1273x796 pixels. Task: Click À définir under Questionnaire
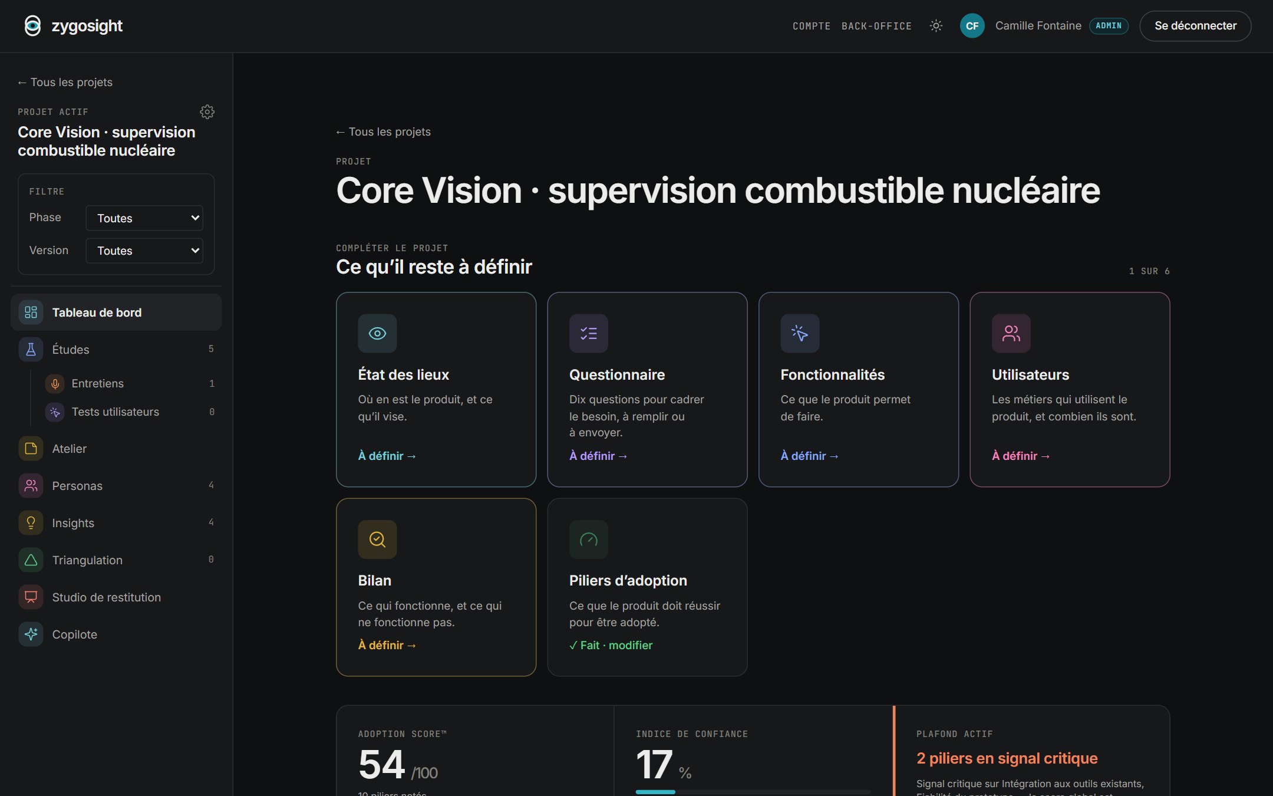click(x=598, y=456)
